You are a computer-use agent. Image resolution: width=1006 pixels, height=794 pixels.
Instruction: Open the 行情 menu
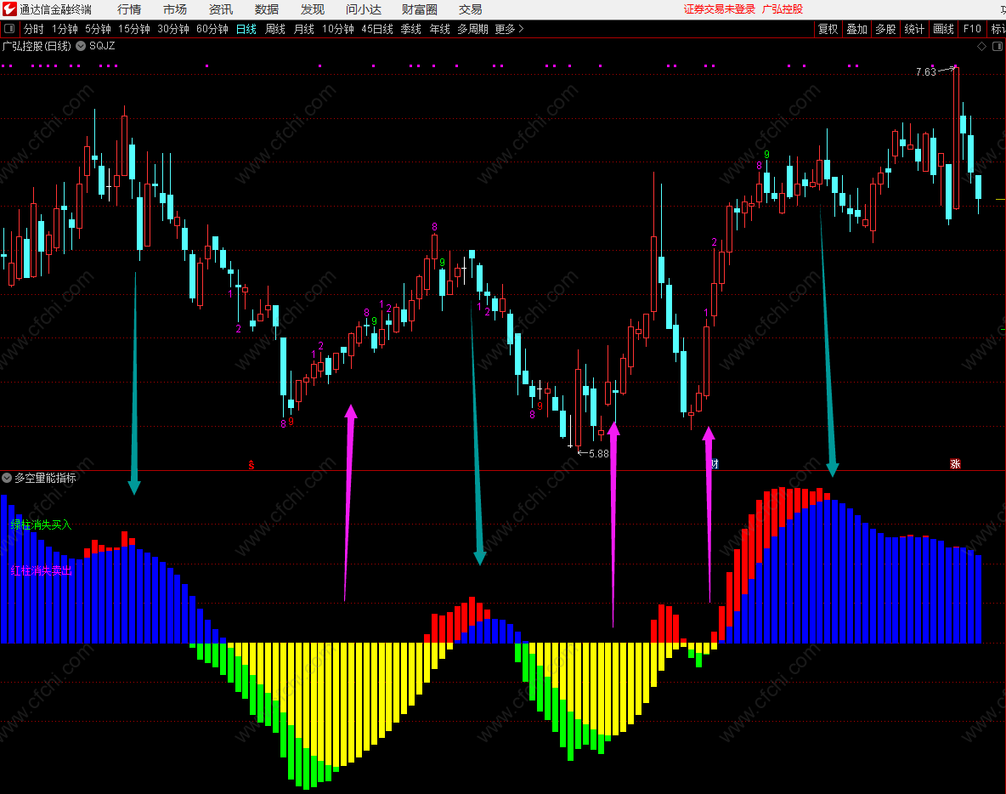pyautogui.click(x=129, y=9)
